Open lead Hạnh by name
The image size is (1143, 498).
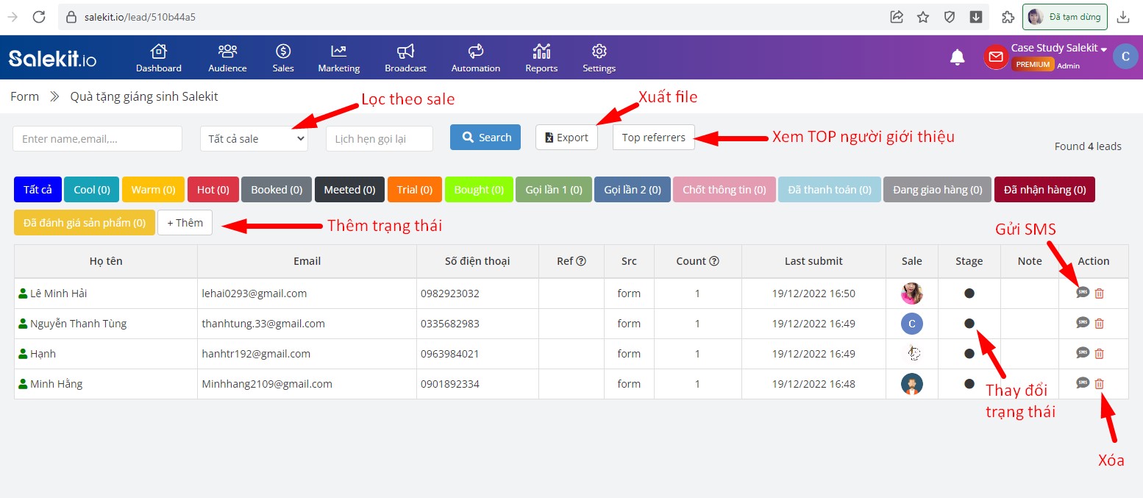point(43,354)
